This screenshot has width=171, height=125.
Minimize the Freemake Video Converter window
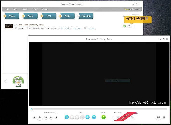pyautogui.click(x=133, y=4)
